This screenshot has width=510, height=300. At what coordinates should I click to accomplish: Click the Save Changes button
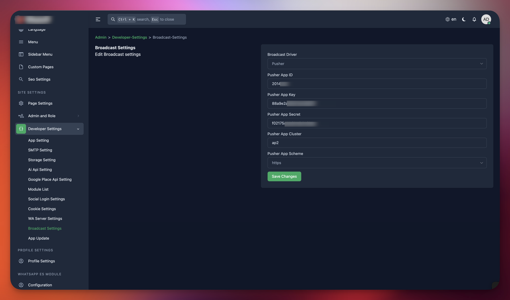pos(284,176)
